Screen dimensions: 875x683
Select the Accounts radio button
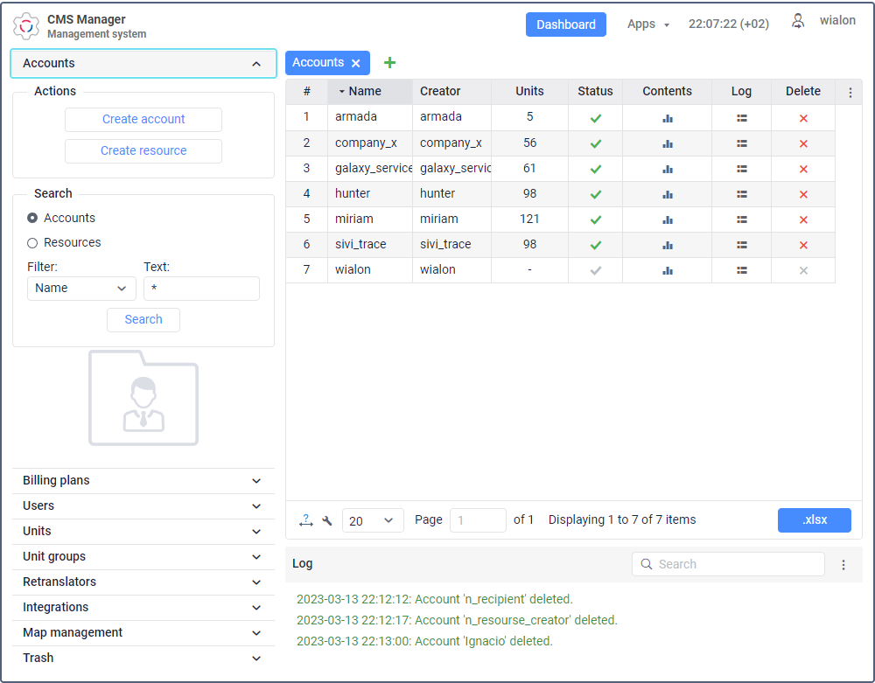pos(32,218)
